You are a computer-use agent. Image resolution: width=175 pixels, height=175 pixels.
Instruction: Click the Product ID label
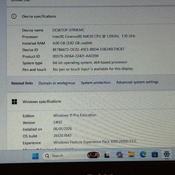[x=31, y=57]
